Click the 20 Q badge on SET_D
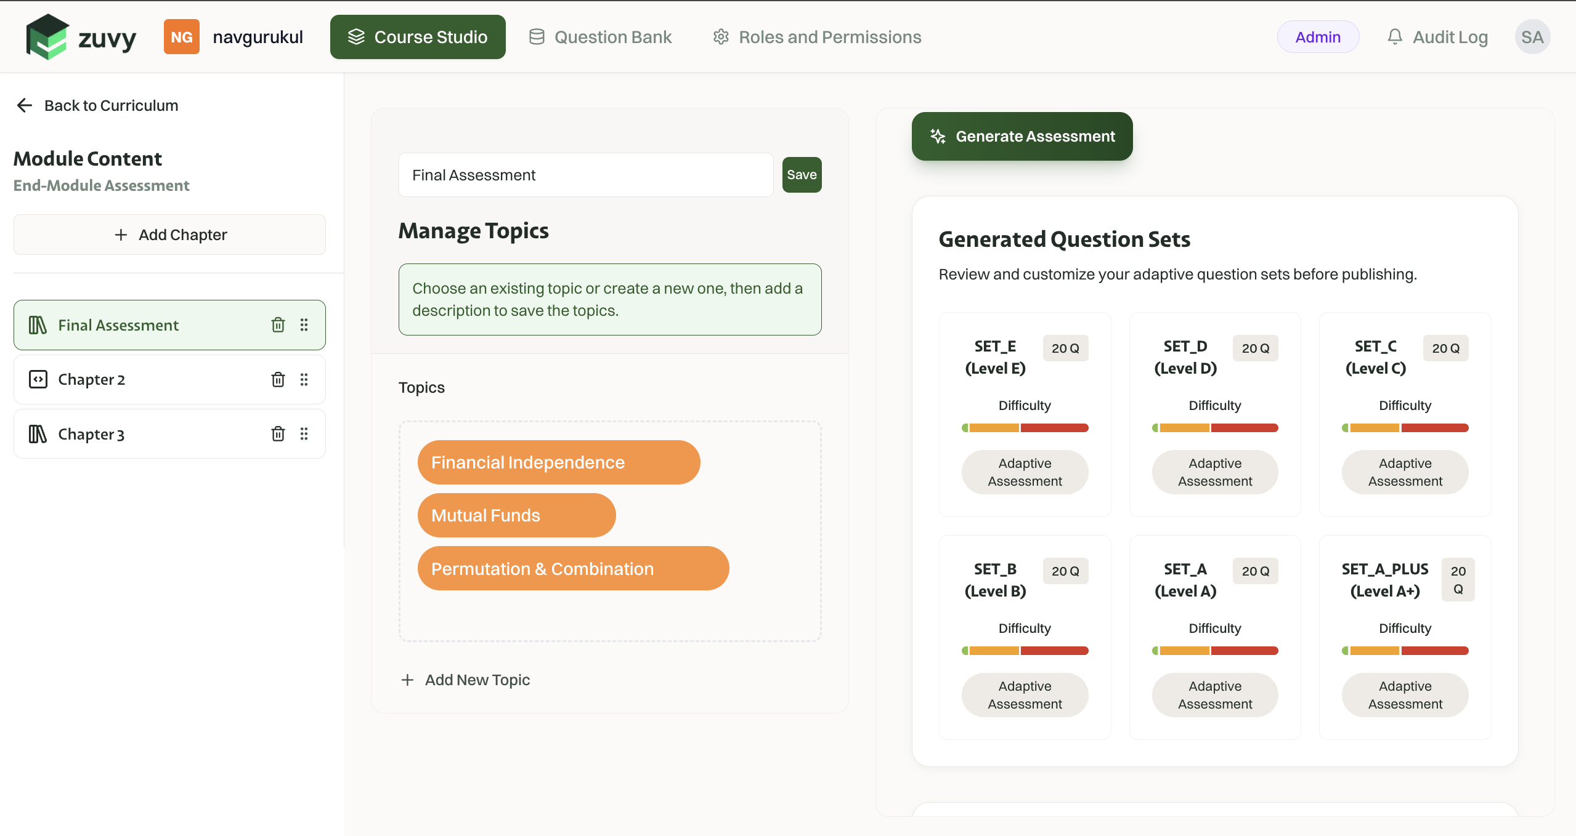1576x836 pixels. tap(1255, 348)
